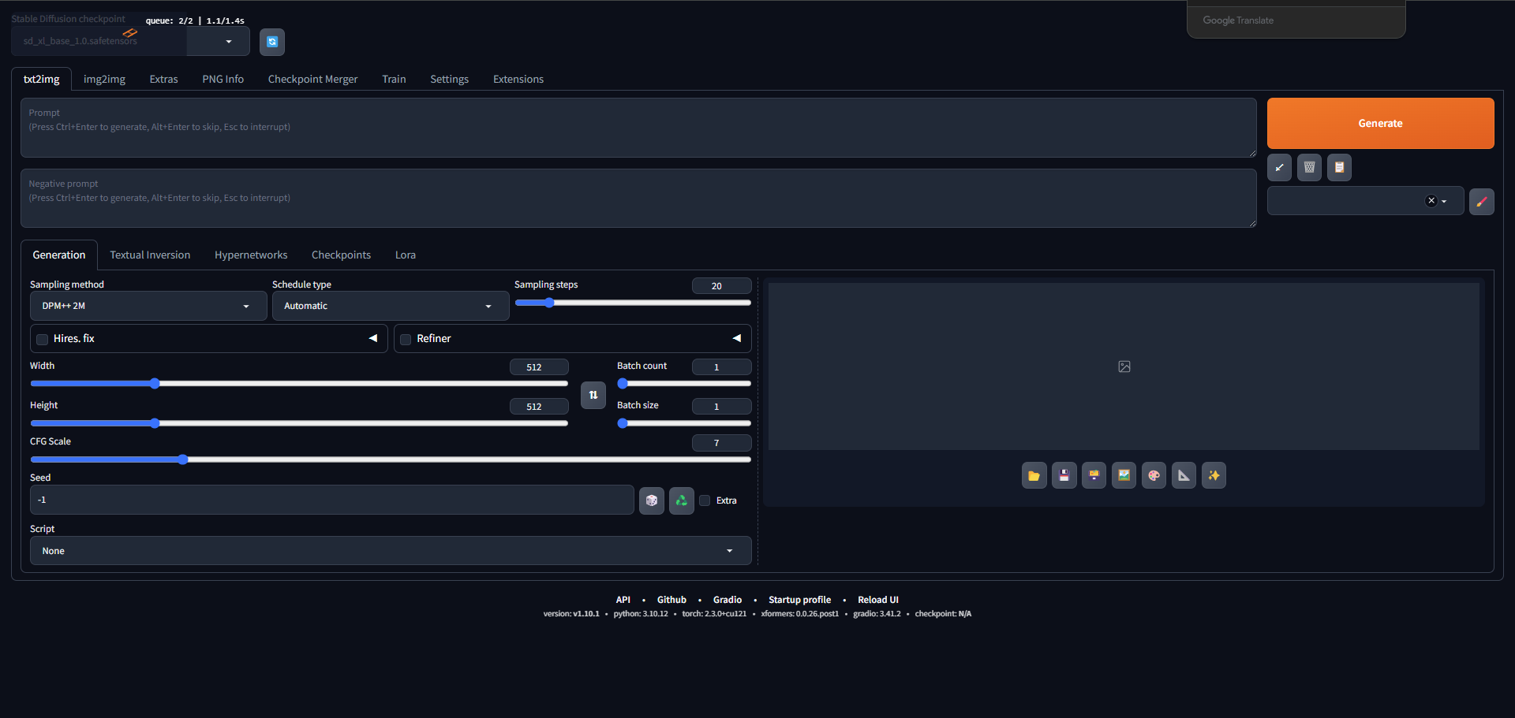Adjust the Height slider
Image resolution: width=1515 pixels, height=718 pixels.
tap(299, 423)
